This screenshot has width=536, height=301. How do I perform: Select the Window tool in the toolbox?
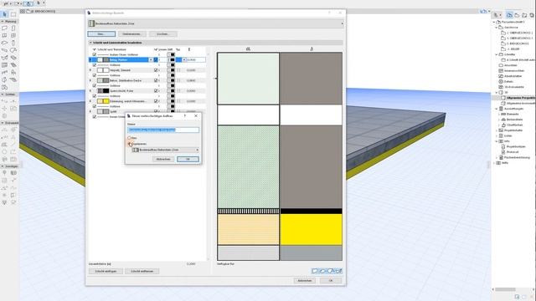4,35
